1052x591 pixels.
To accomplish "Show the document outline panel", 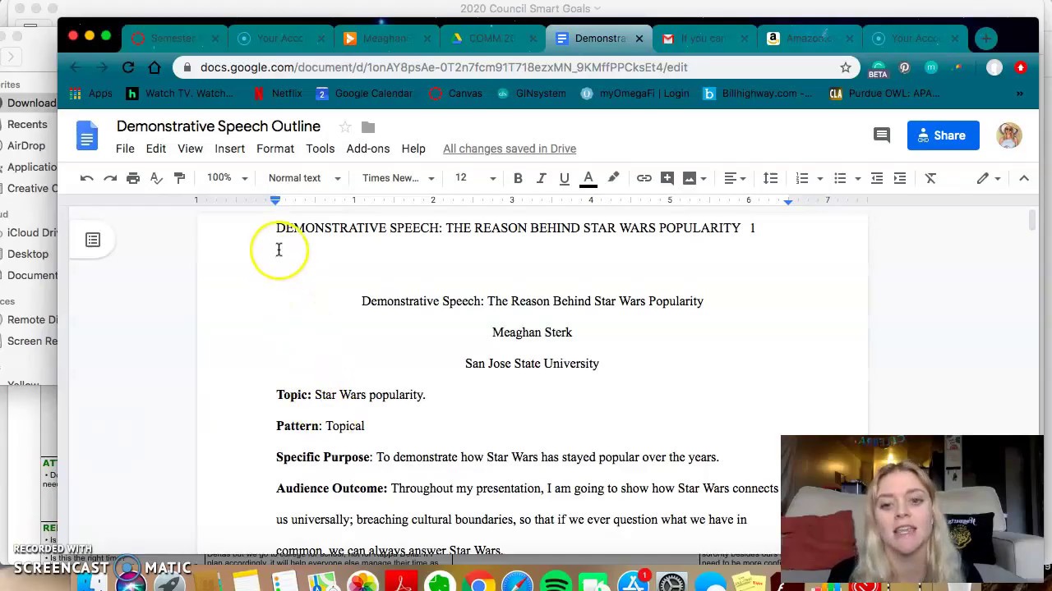I will coord(92,240).
